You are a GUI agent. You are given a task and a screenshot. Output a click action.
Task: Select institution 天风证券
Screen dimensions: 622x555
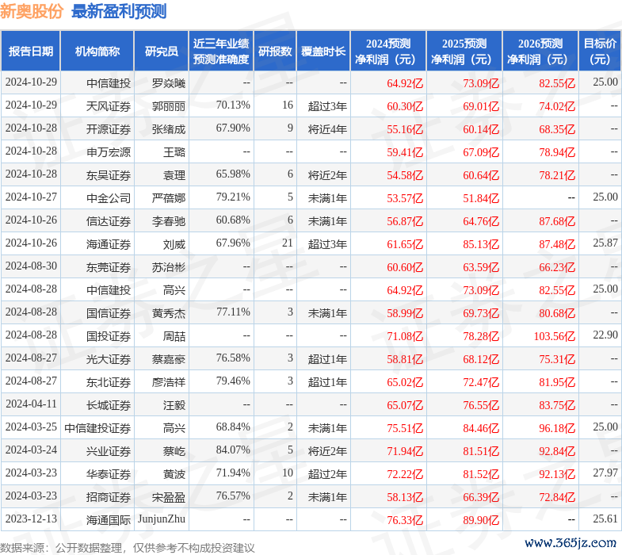109,106
